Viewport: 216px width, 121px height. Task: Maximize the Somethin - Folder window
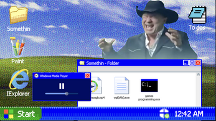[x=192, y=63]
